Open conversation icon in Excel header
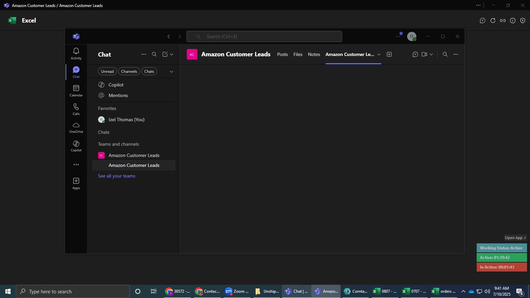 (483, 21)
